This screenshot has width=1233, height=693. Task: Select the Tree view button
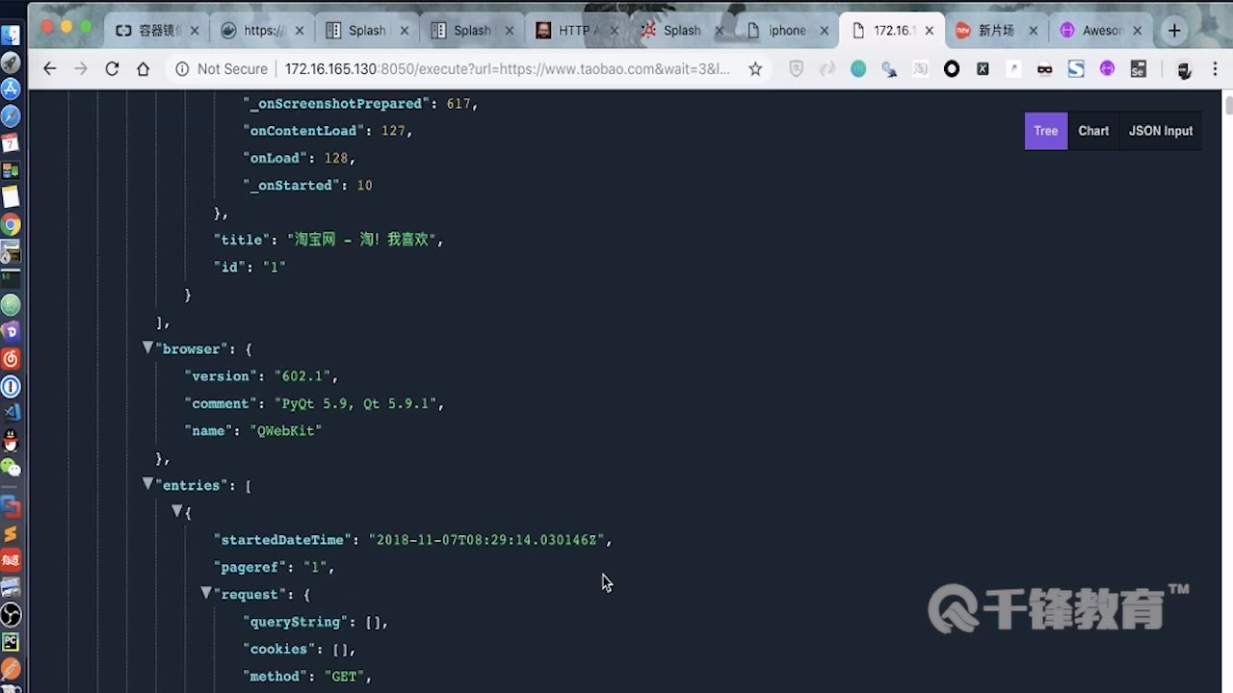(1046, 131)
